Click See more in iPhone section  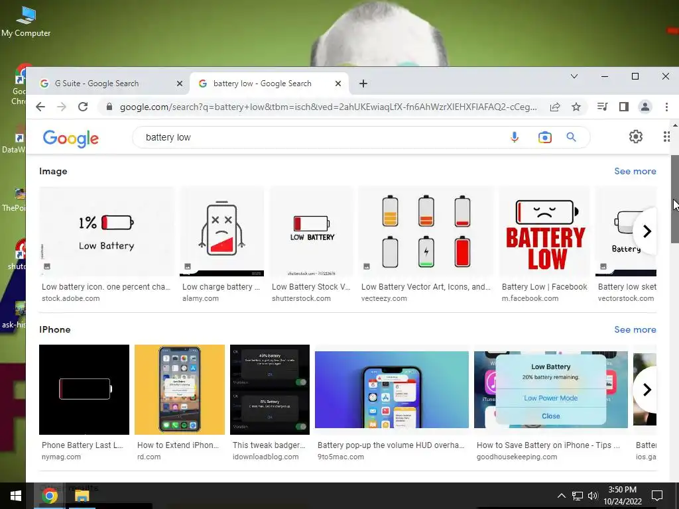pos(635,329)
